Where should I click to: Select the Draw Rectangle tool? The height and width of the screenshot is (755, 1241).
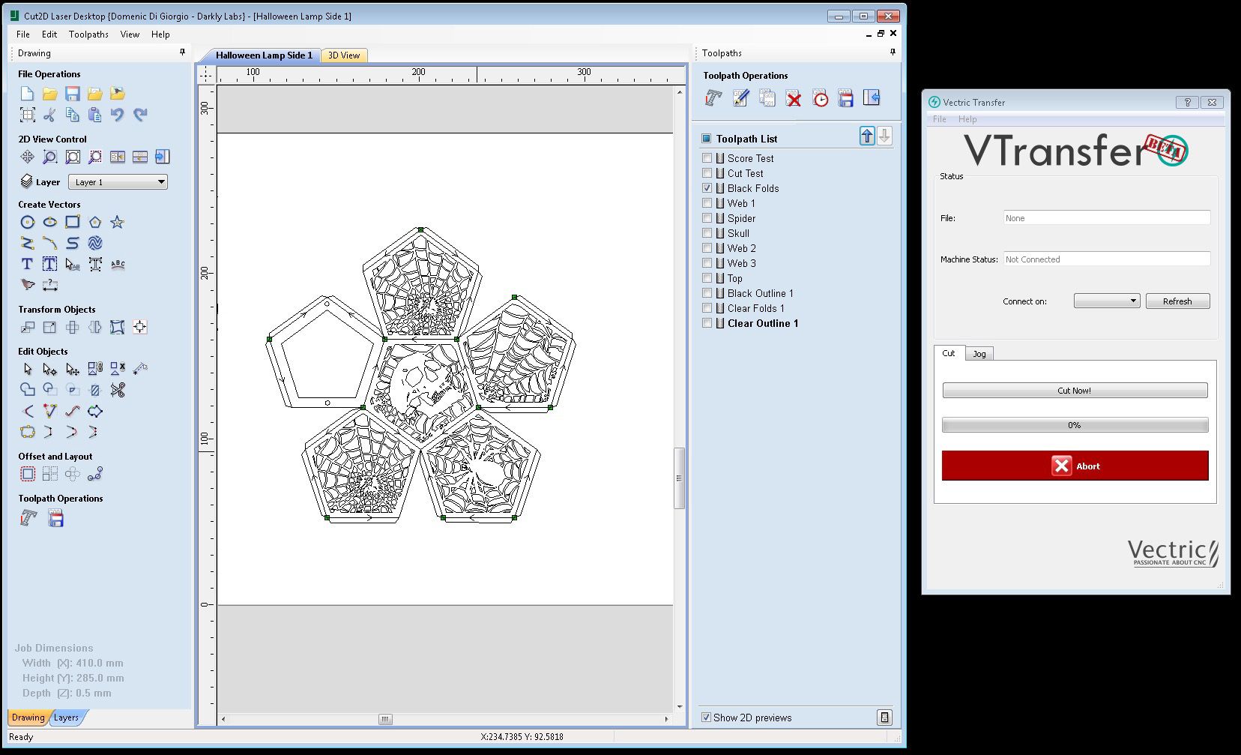pos(73,222)
